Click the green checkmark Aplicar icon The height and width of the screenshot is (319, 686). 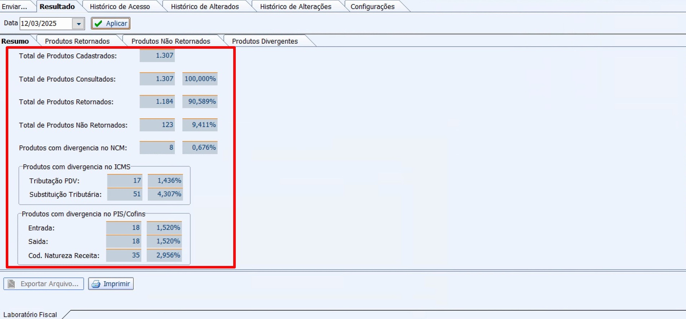coord(98,23)
